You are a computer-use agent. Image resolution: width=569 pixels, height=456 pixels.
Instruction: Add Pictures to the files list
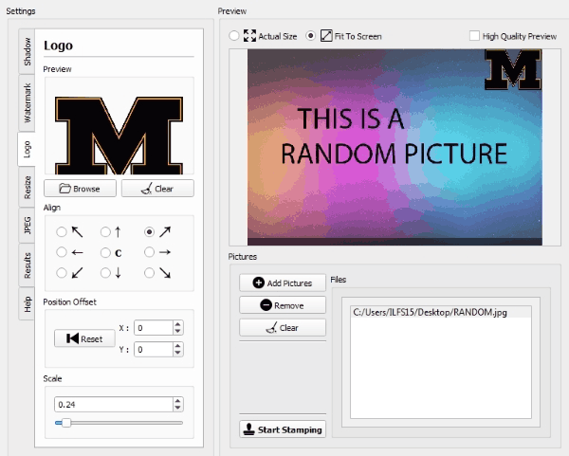(283, 283)
